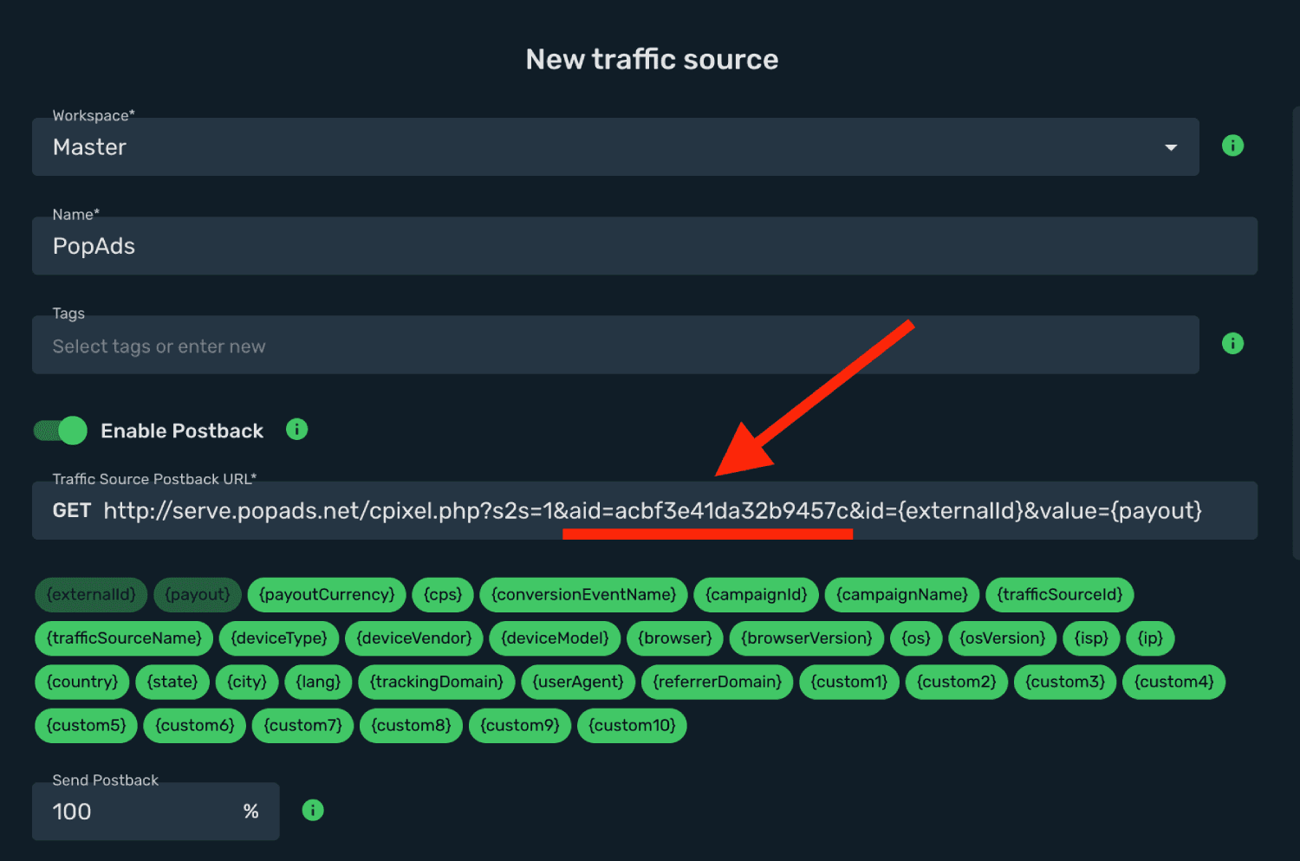Click the Tags info icon

(x=1232, y=343)
